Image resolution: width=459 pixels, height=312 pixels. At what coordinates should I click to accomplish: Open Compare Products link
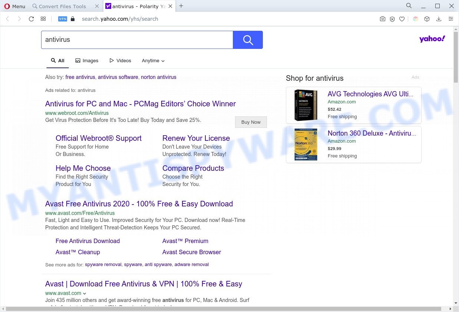click(193, 168)
